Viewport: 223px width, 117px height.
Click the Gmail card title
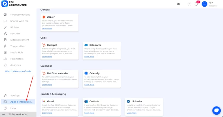click(x=51, y=101)
